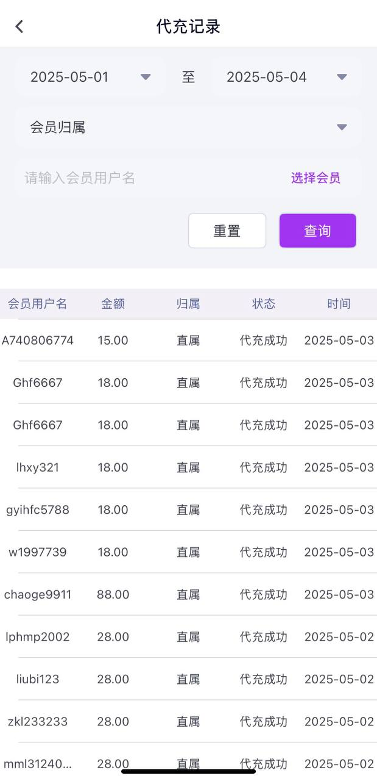Click the back arrow to return
The image size is (377, 781).
(x=18, y=26)
